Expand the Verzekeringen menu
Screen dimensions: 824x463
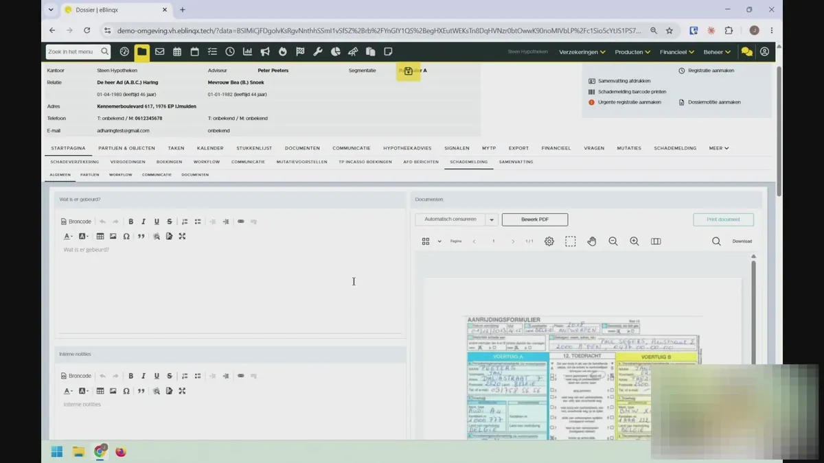(x=582, y=52)
